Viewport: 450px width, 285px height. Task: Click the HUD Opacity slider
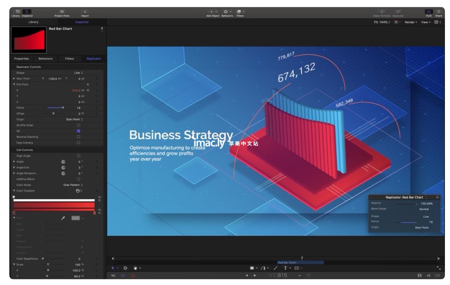tap(406, 204)
